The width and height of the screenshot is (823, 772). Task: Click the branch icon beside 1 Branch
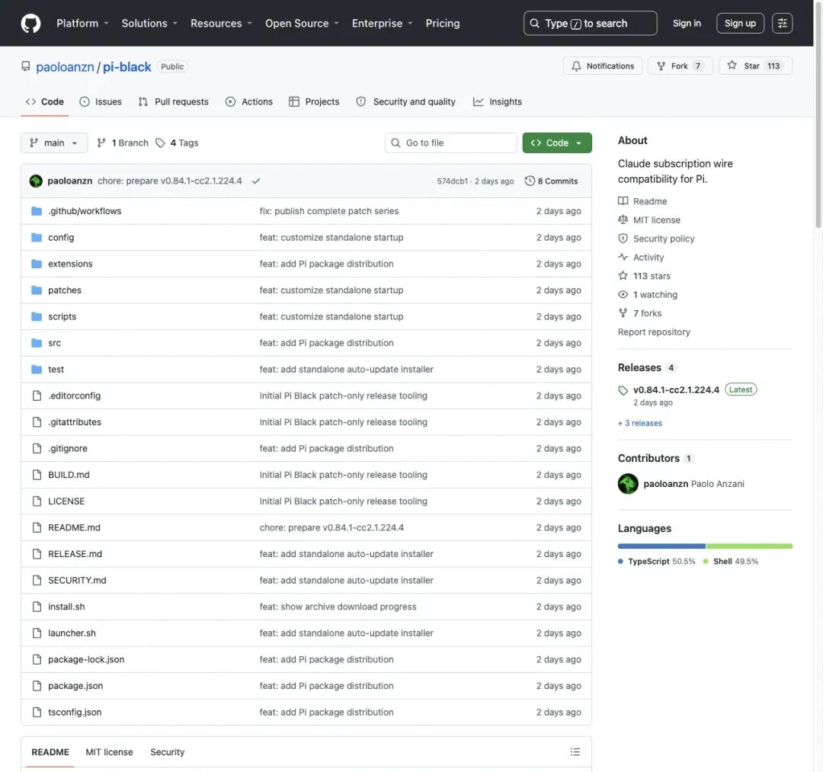click(101, 143)
